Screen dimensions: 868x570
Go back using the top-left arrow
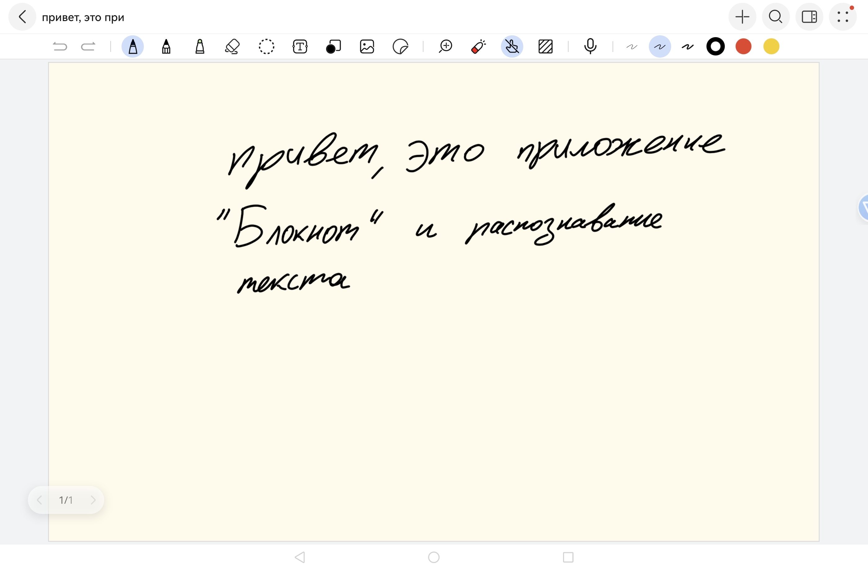(x=22, y=17)
